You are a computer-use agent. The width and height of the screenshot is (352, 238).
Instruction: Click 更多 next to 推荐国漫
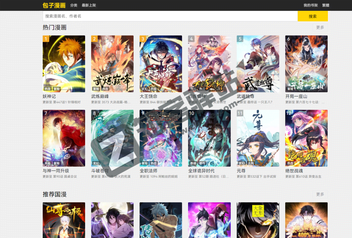(320, 194)
